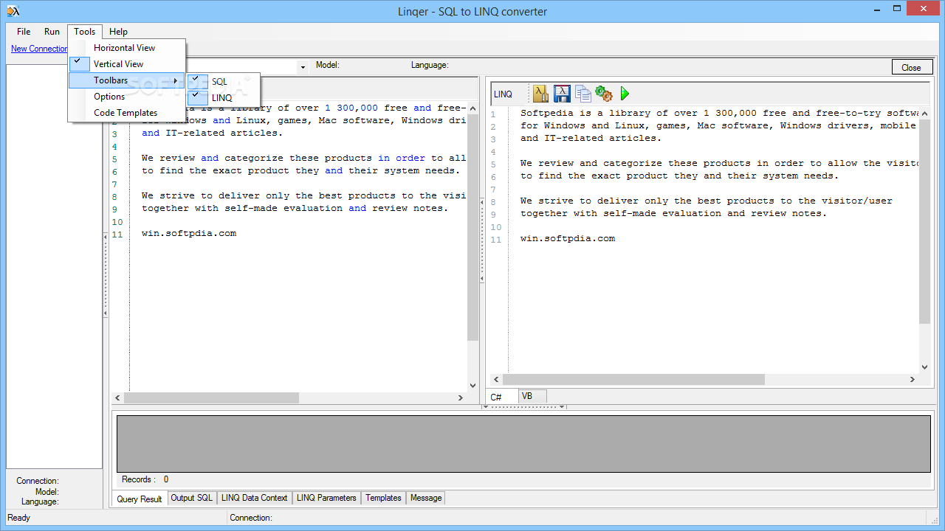945x531 pixels.
Task: Click line number 11 in LINQ pane
Action: (x=495, y=240)
